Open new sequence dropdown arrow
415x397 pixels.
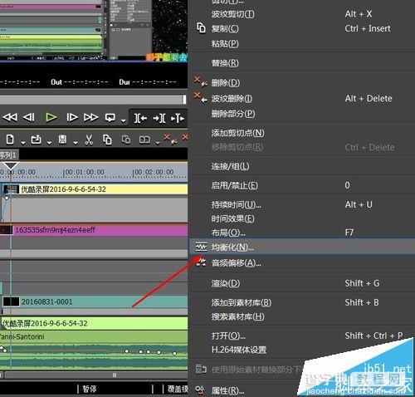pyautogui.click(x=23, y=142)
